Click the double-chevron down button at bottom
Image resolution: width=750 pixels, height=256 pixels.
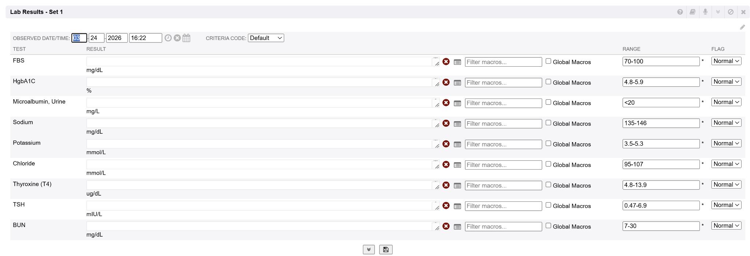coord(369,249)
